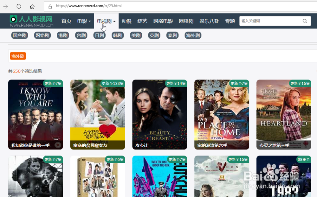
Task: Click the 更新至14集 badge
Action: point(176,83)
